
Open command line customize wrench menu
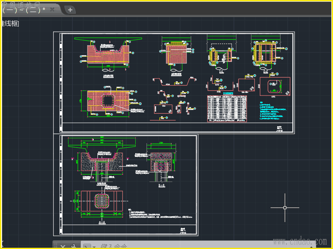pyautogui.click(x=73, y=246)
